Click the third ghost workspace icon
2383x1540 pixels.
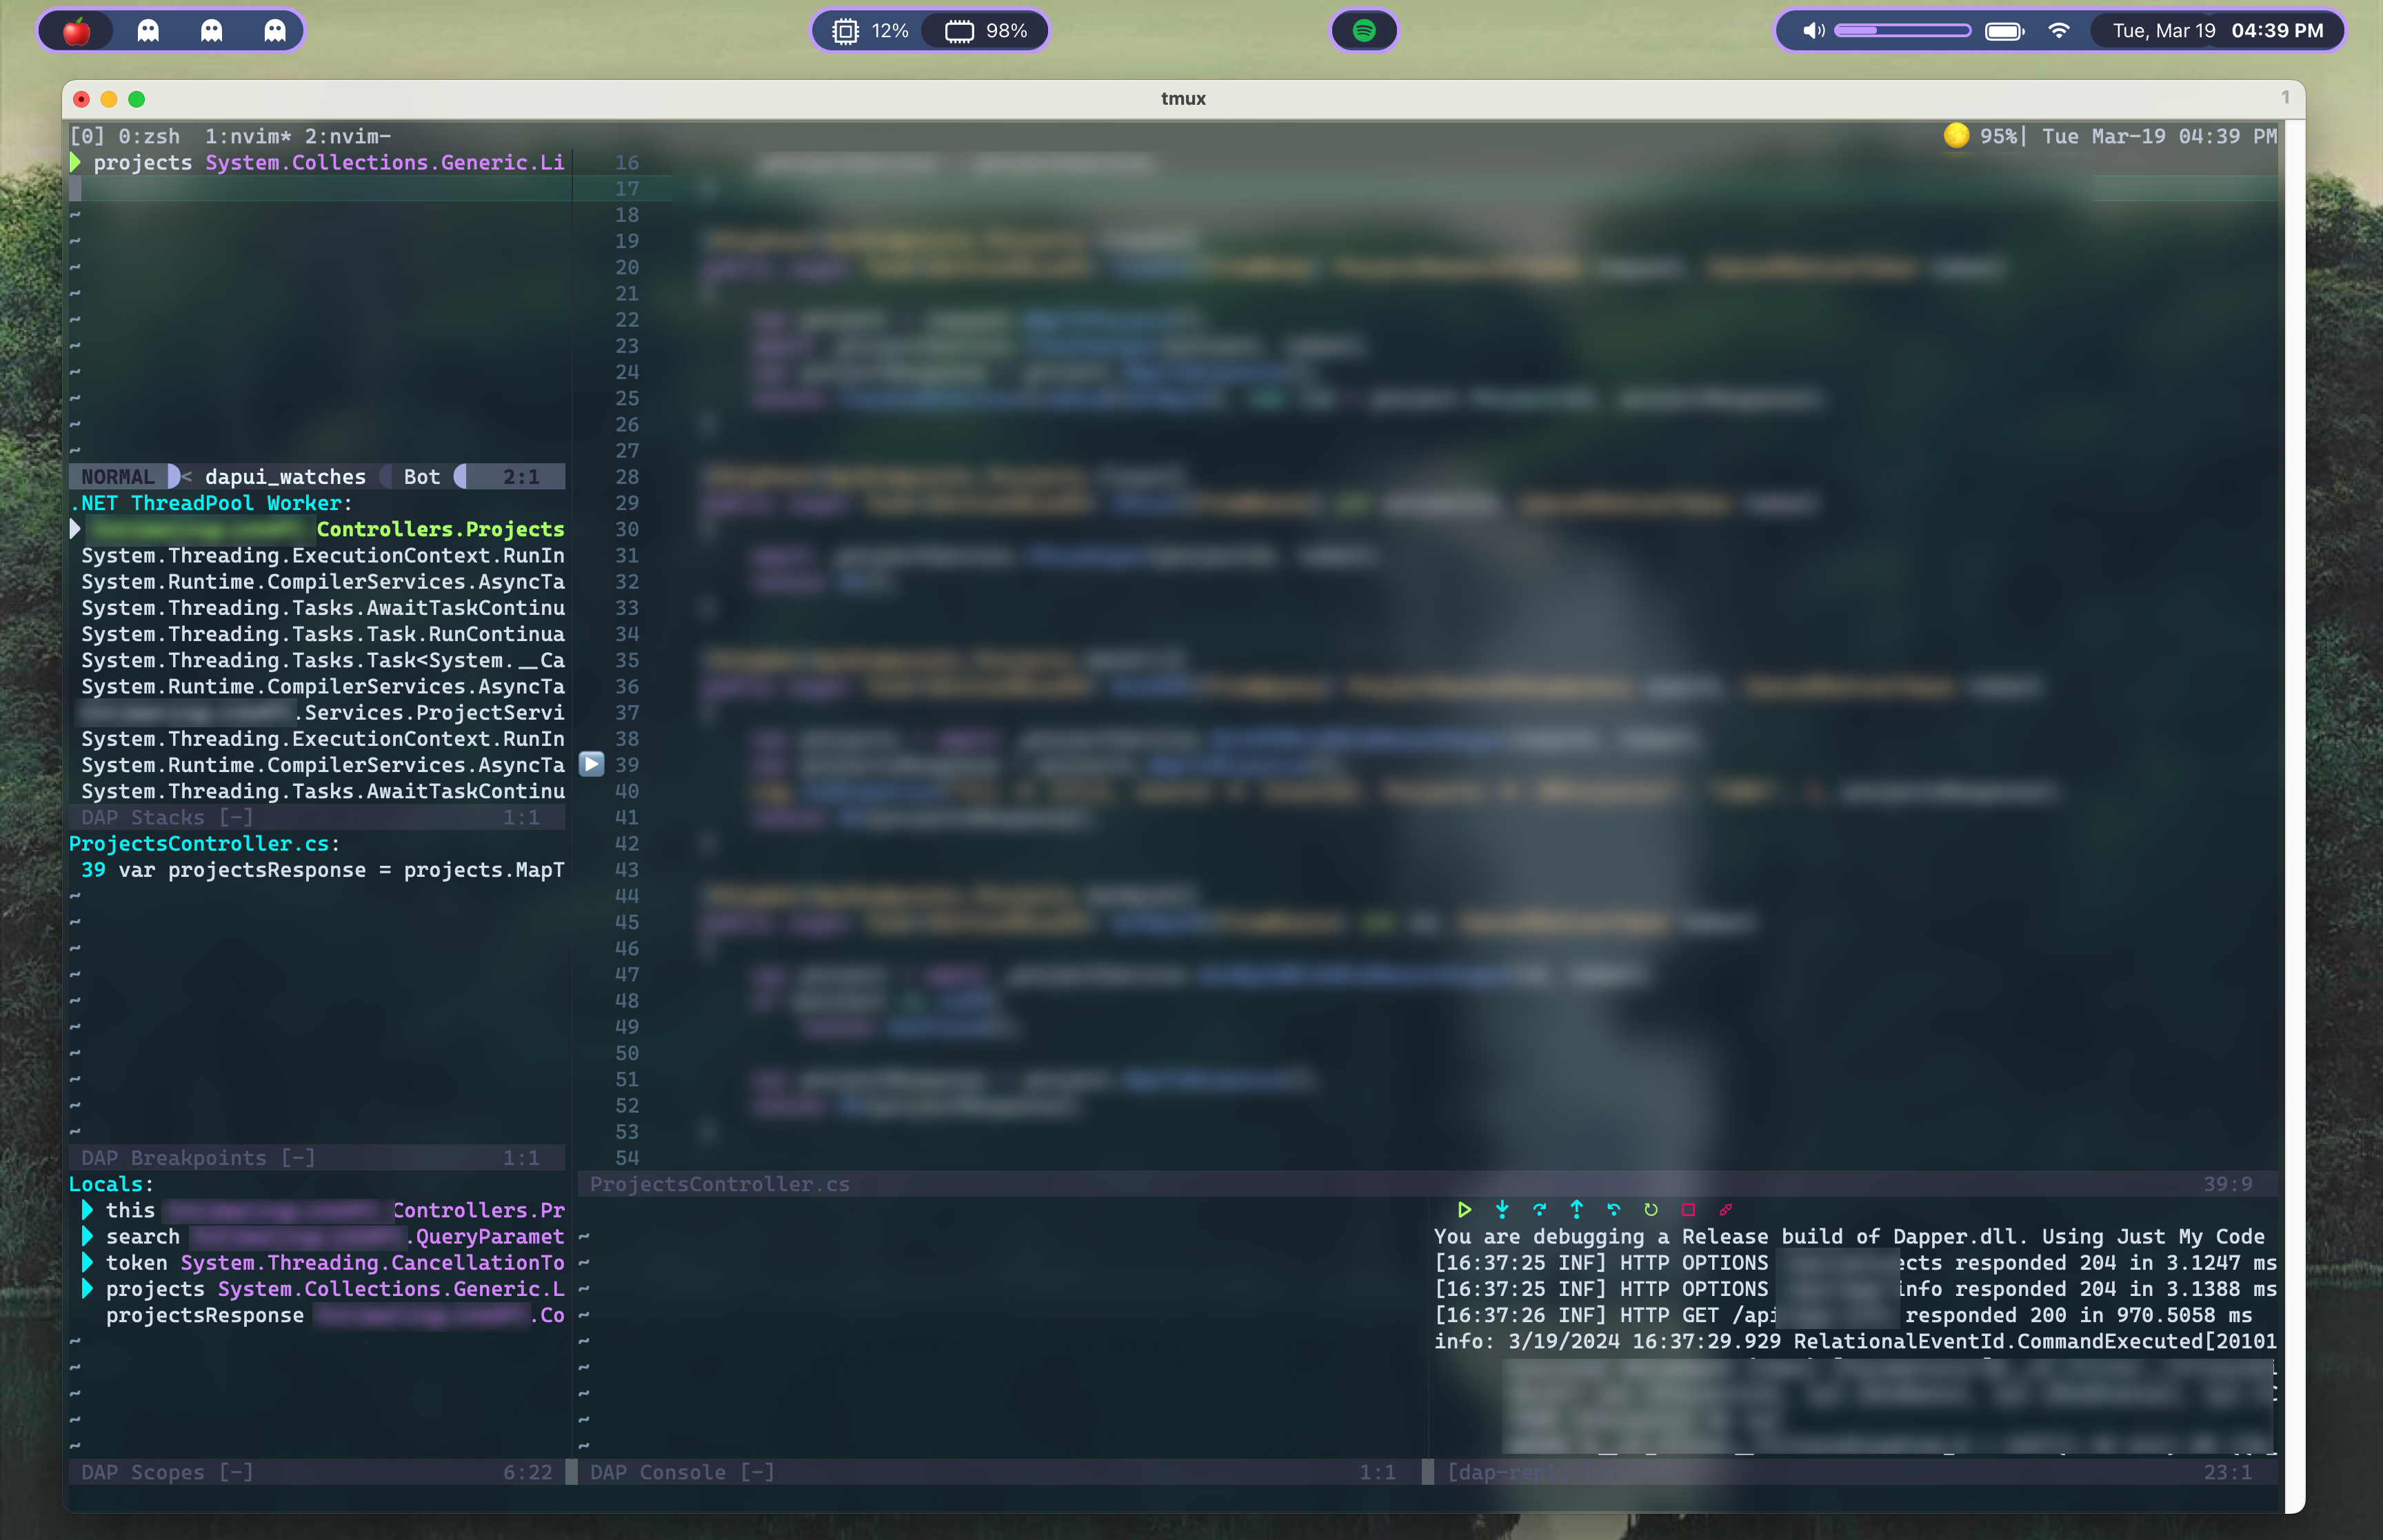[275, 31]
